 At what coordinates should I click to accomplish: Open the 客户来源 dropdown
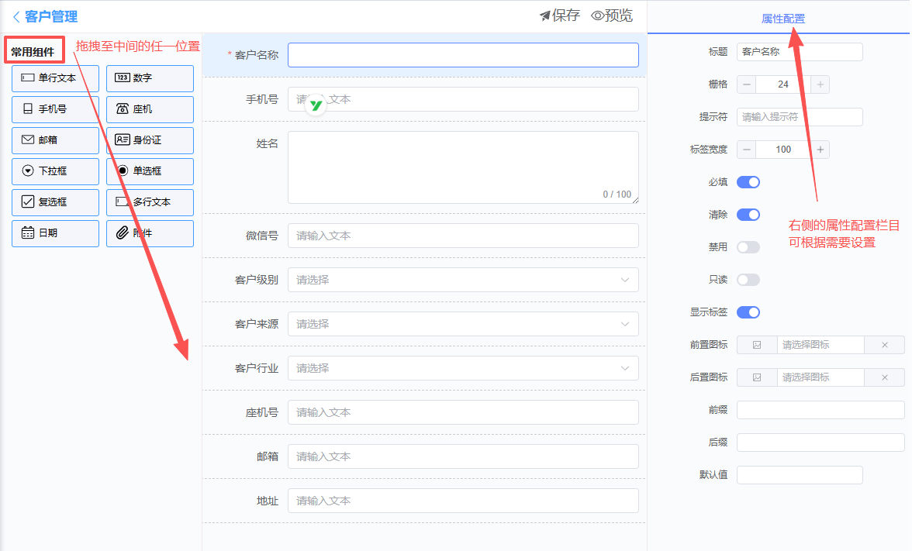click(463, 324)
